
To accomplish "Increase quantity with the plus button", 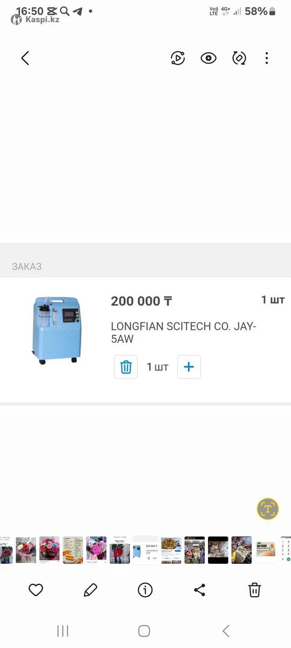I will point(189,367).
